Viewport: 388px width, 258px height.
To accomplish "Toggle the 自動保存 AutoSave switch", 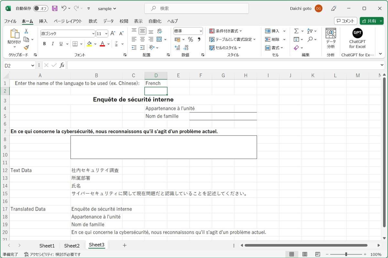I will [x=41, y=8].
